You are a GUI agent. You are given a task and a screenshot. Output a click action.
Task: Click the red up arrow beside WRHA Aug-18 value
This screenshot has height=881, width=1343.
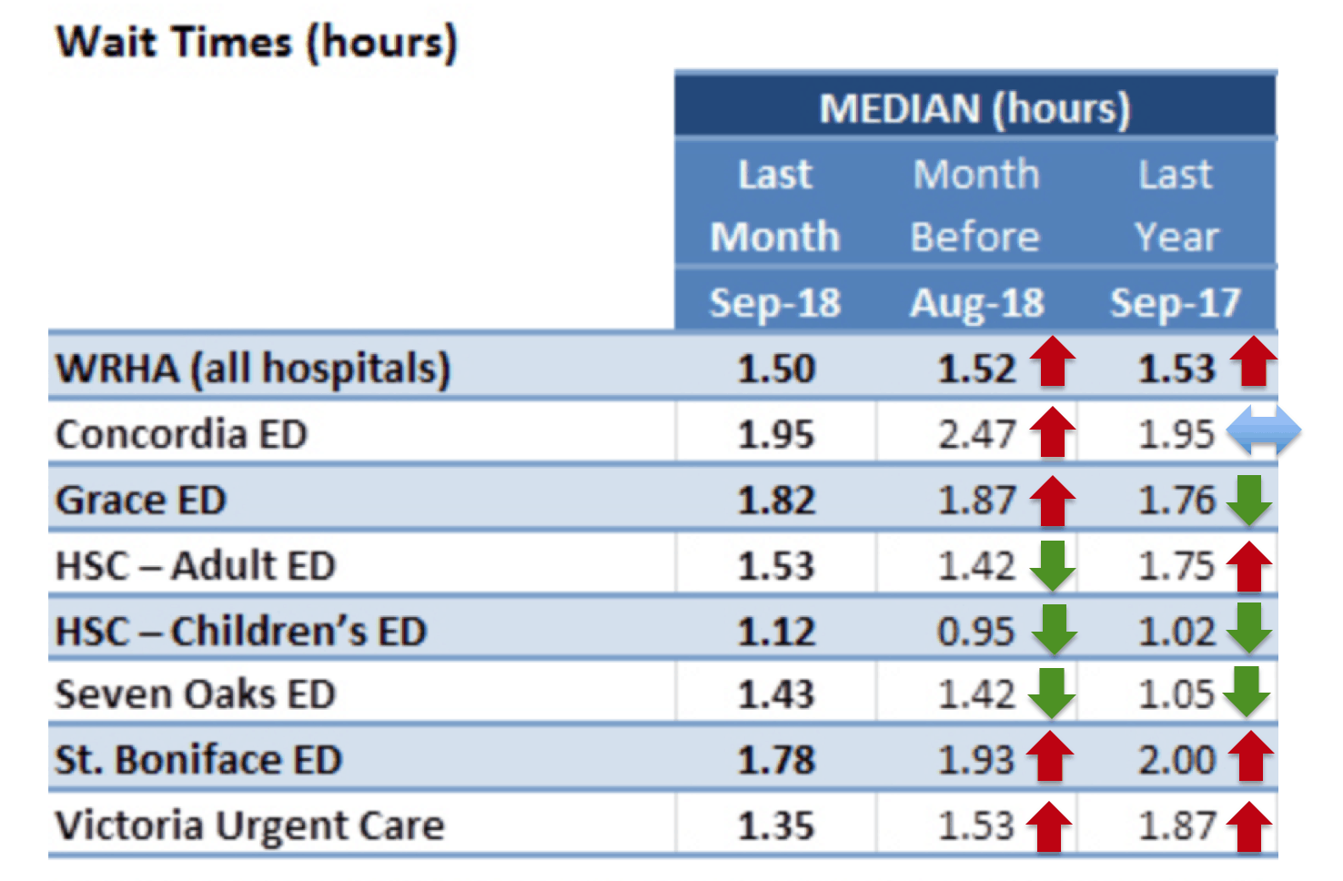tap(1053, 362)
